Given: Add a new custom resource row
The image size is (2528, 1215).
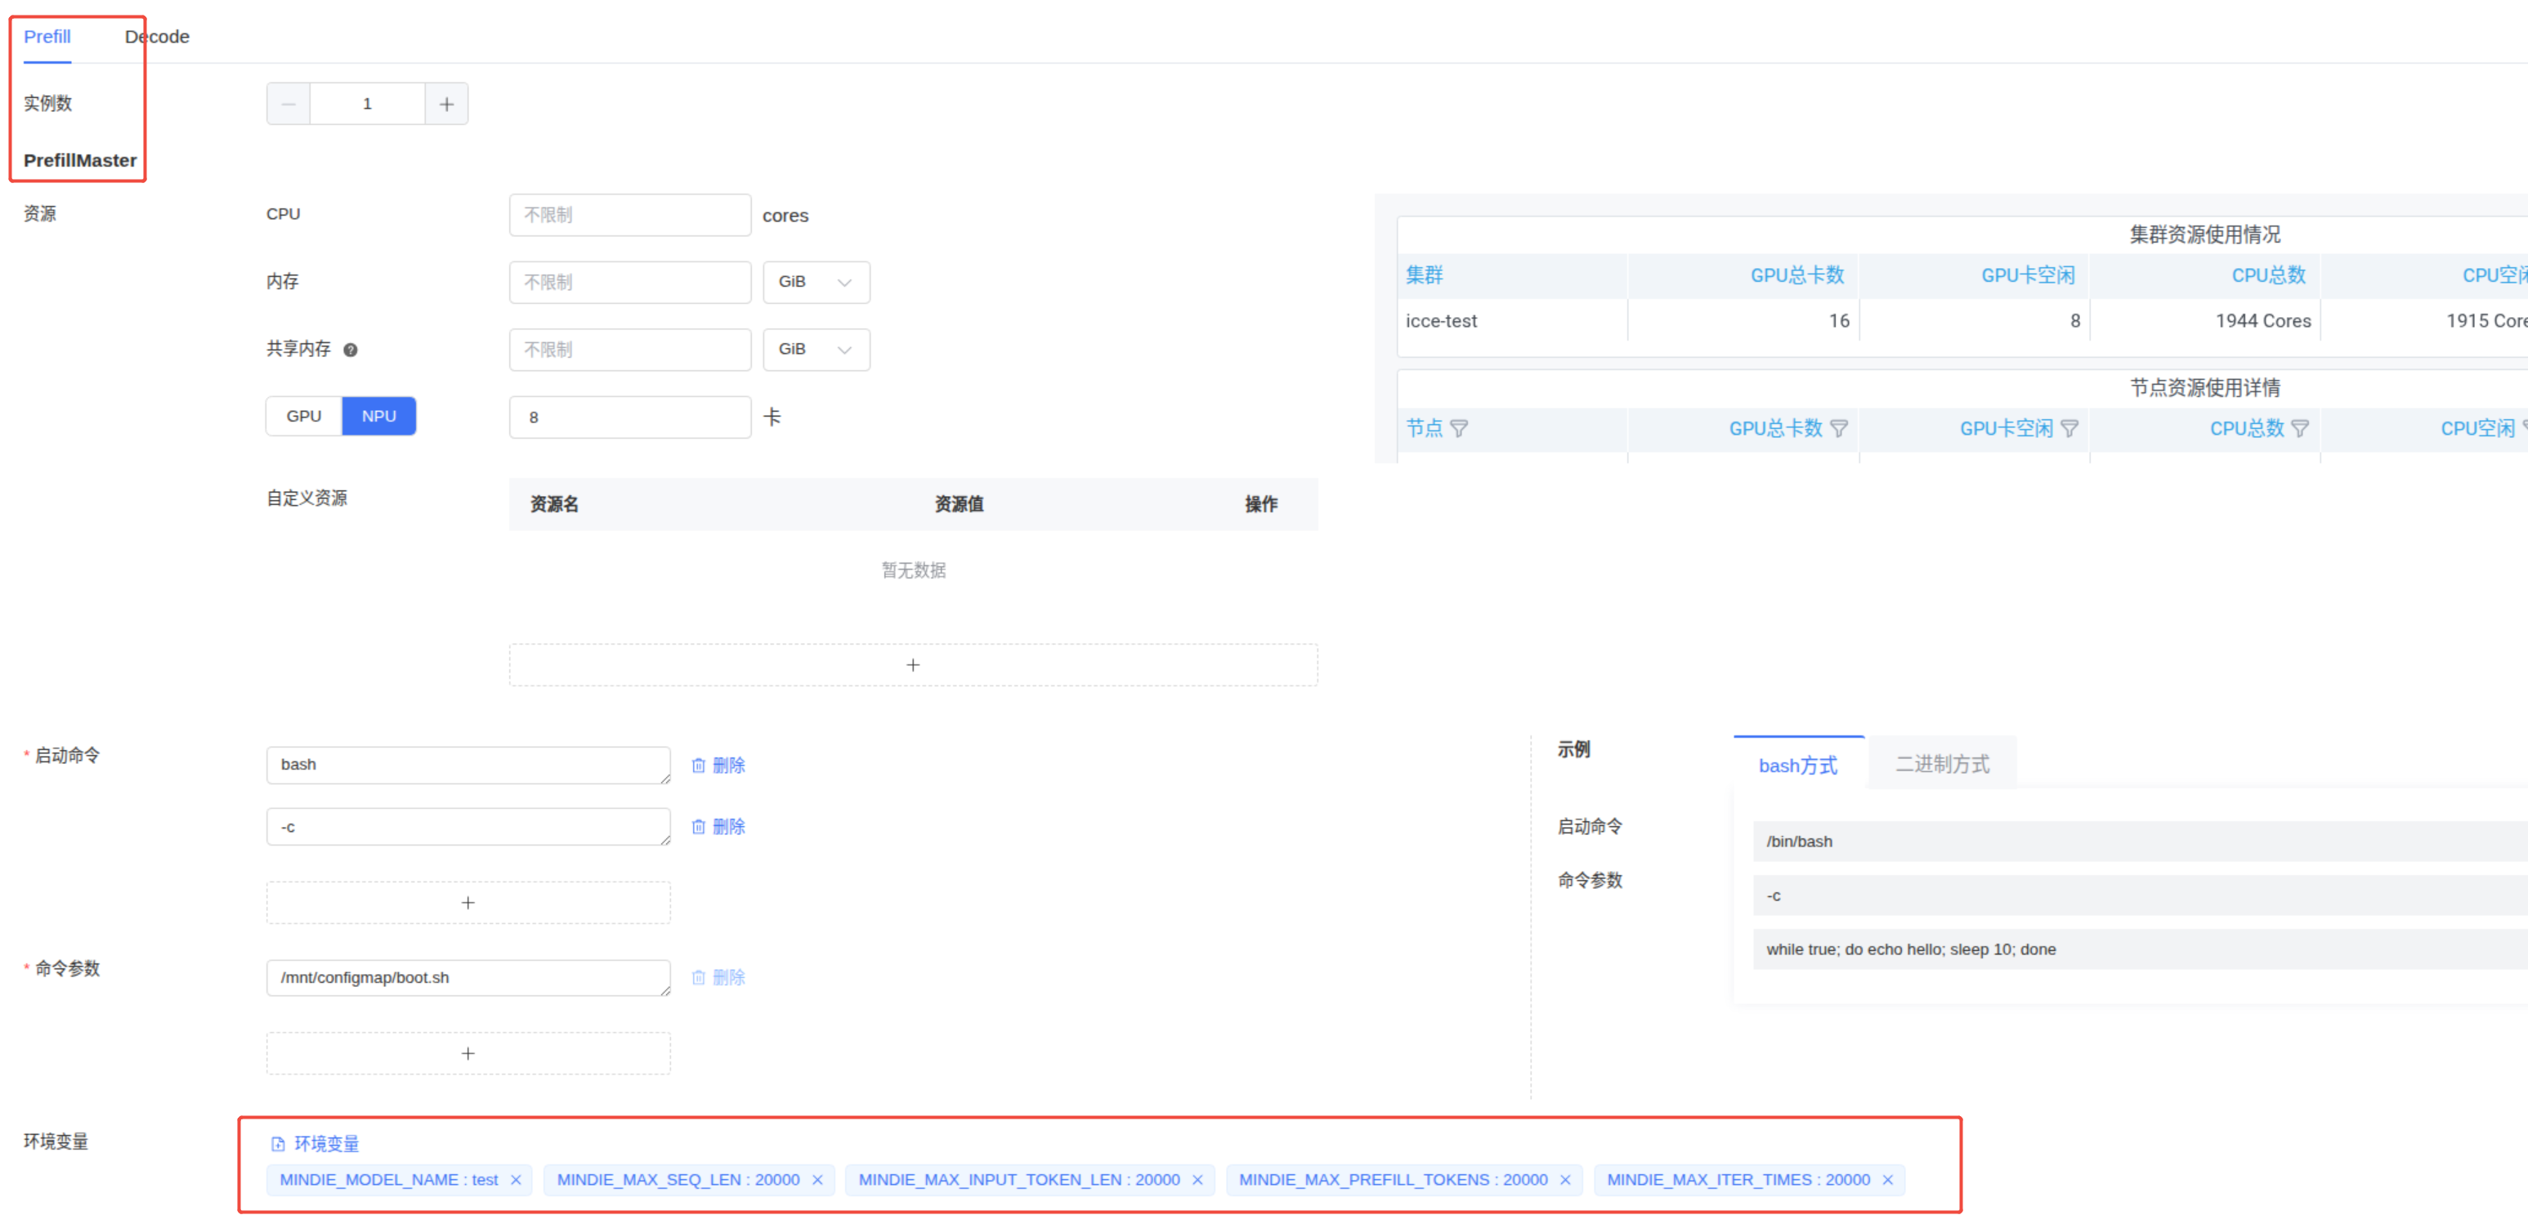Looking at the screenshot, I should click(x=913, y=664).
